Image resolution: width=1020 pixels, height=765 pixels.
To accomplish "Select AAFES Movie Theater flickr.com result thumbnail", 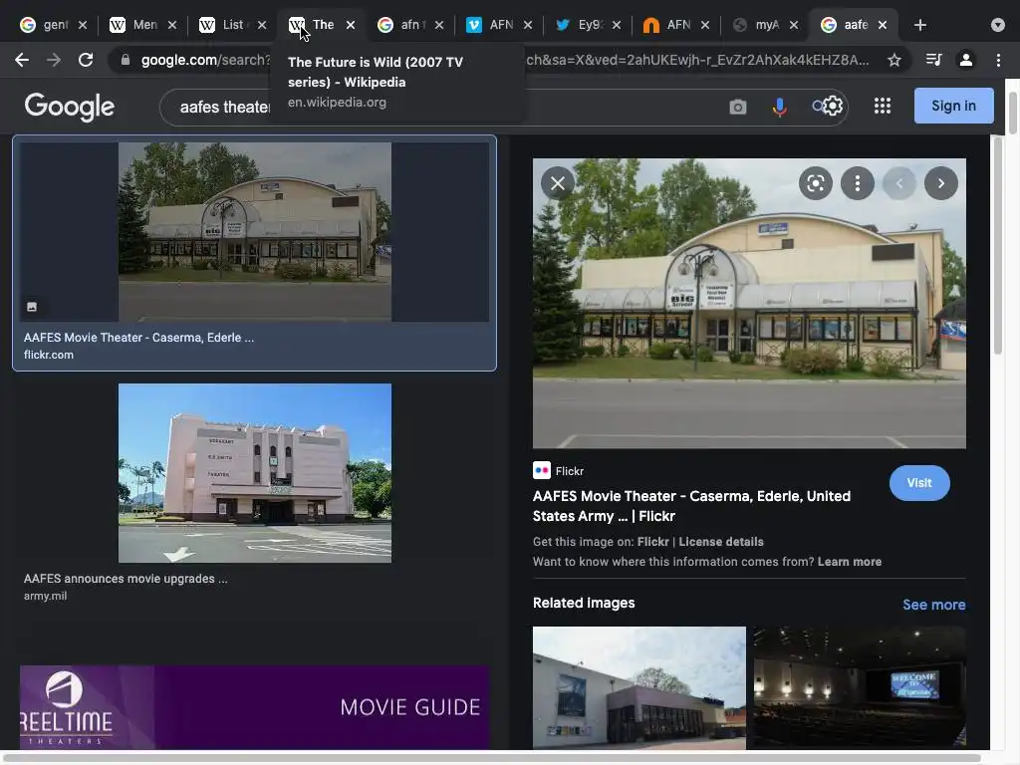I will pos(254,231).
